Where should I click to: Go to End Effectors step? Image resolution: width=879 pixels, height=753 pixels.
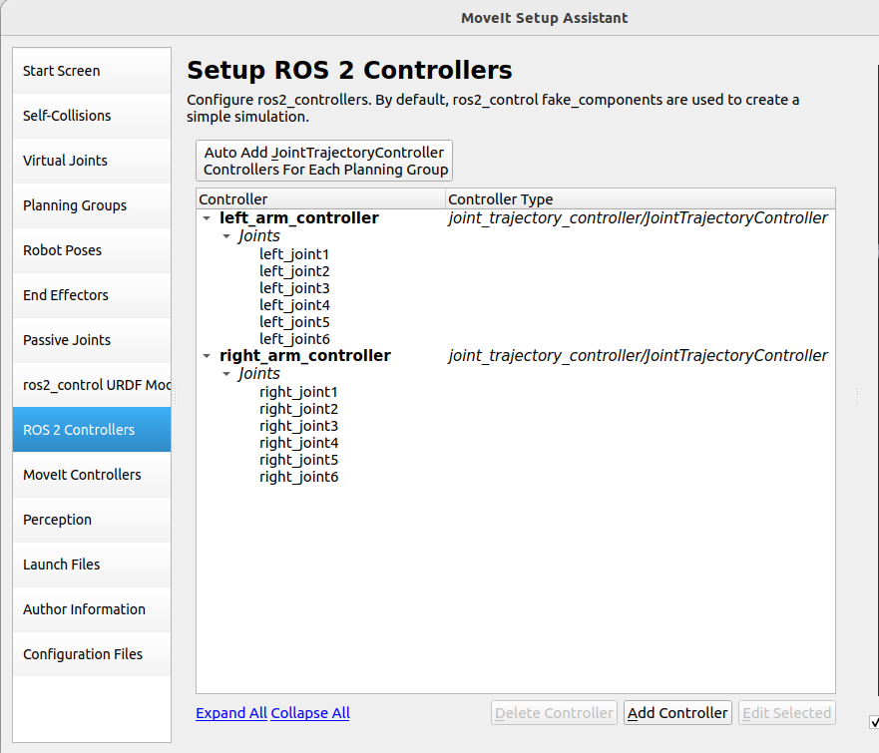pos(92,294)
